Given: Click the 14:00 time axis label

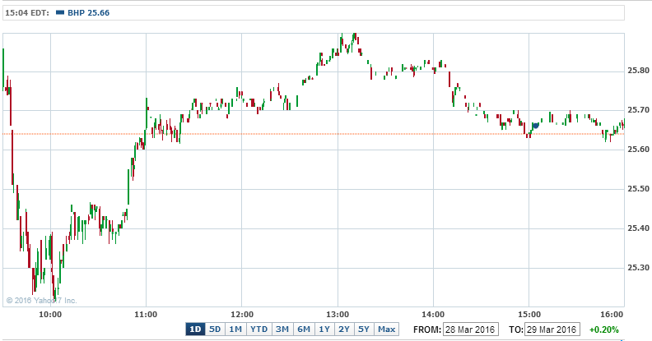Looking at the screenshot, I should coord(433,315).
